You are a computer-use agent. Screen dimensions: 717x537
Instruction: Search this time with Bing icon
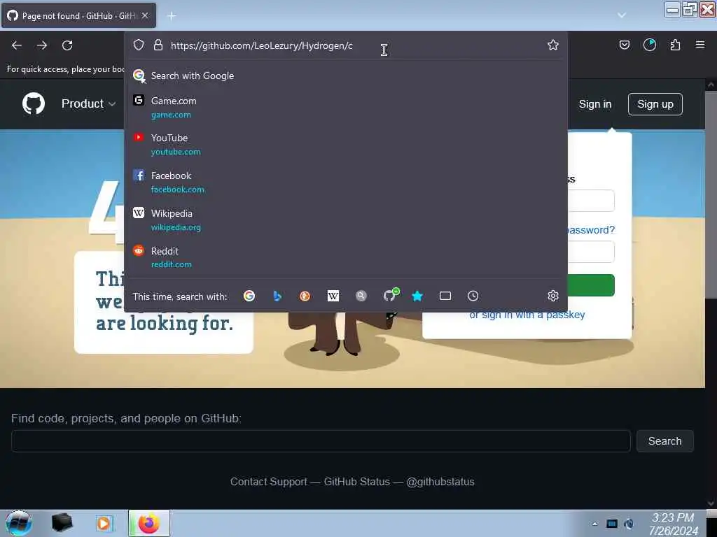[277, 296]
